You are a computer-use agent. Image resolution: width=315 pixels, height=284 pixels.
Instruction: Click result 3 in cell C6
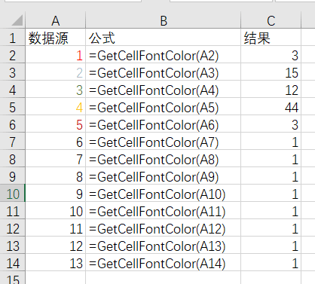click(271, 124)
